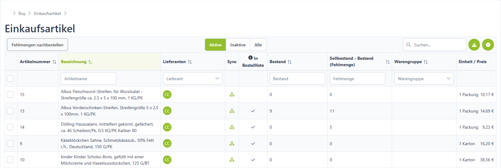501x168 pixels.
Task: Click the Artikelname filter input field
Action: 88,79
